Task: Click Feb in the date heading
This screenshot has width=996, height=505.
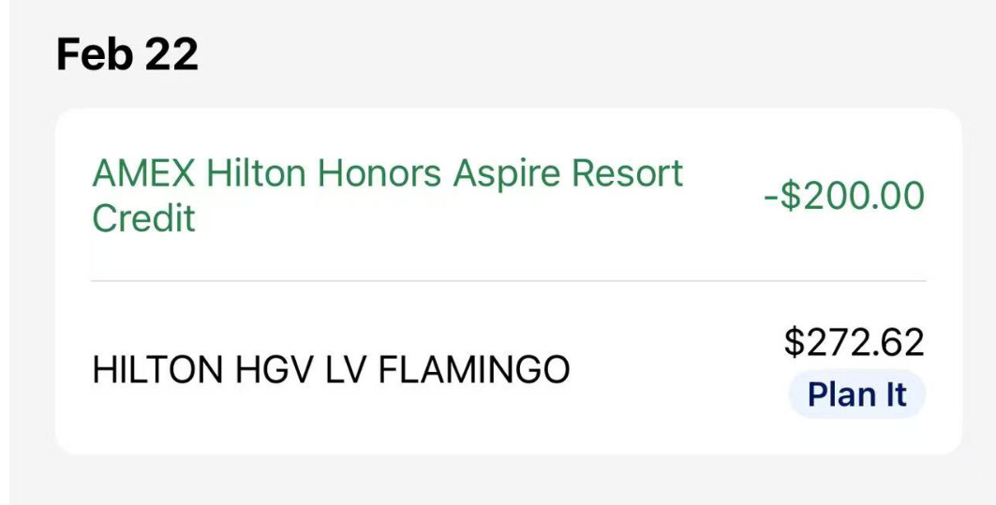Action: 94,55
